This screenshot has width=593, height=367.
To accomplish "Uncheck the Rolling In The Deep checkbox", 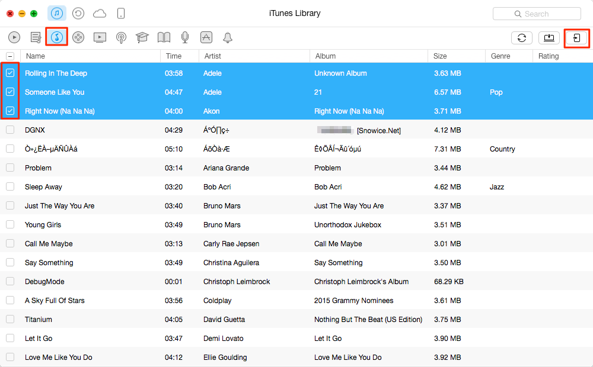I will pos(10,73).
